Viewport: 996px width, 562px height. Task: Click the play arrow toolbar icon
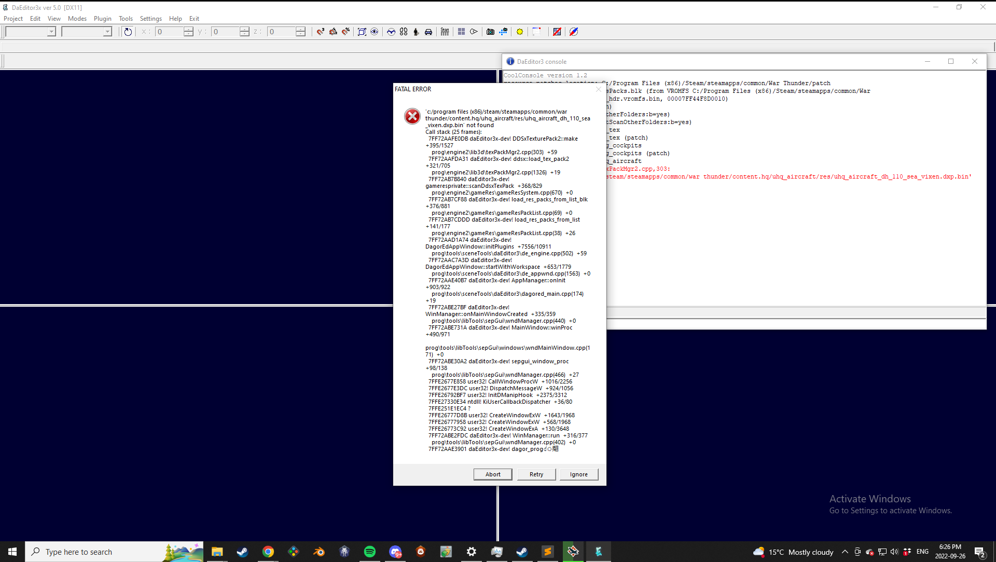(474, 32)
